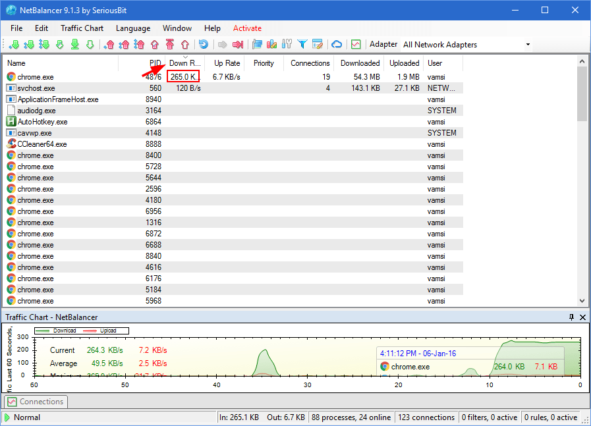Click the cloud sync icon
This screenshot has height=426, width=591.
[336, 44]
